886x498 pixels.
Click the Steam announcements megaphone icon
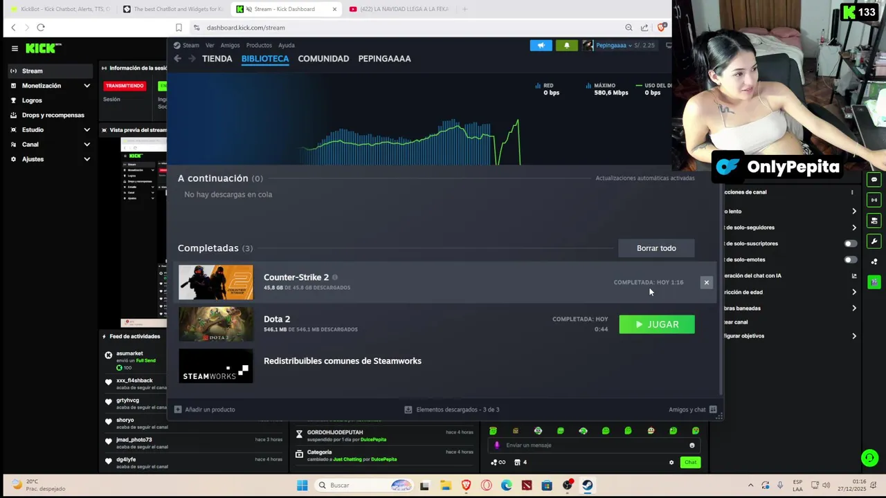click(541, 45)
